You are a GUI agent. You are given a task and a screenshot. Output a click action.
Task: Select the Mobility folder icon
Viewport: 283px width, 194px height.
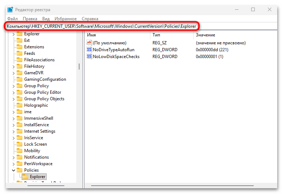pos(20,151)
